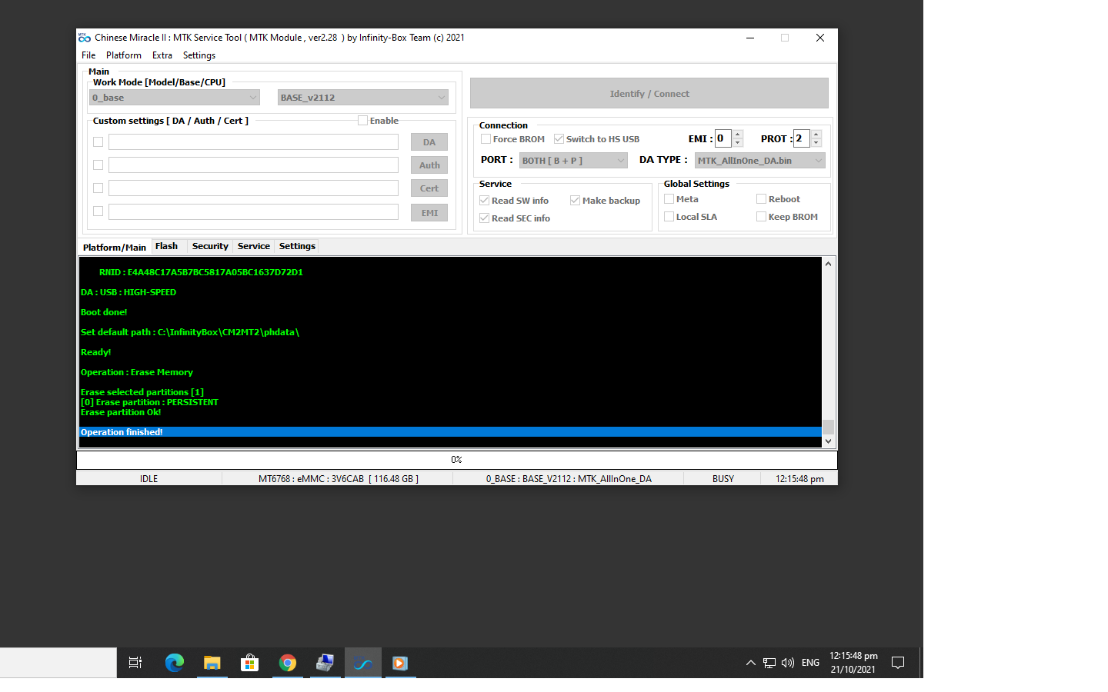Toggle Read SW info checkbox
The image size is (1108, 692).
pyautogui.click(x=484, y=201)
